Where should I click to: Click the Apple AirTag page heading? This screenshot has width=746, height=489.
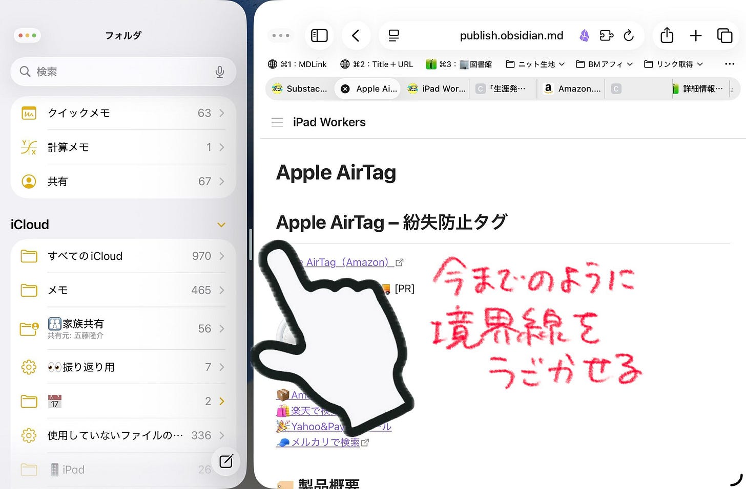coord(336,172)
